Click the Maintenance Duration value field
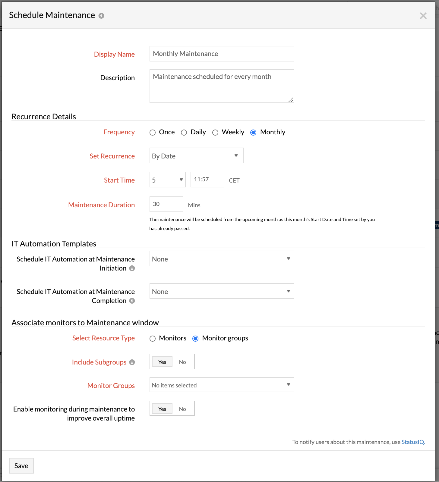 tap(166, 204)
